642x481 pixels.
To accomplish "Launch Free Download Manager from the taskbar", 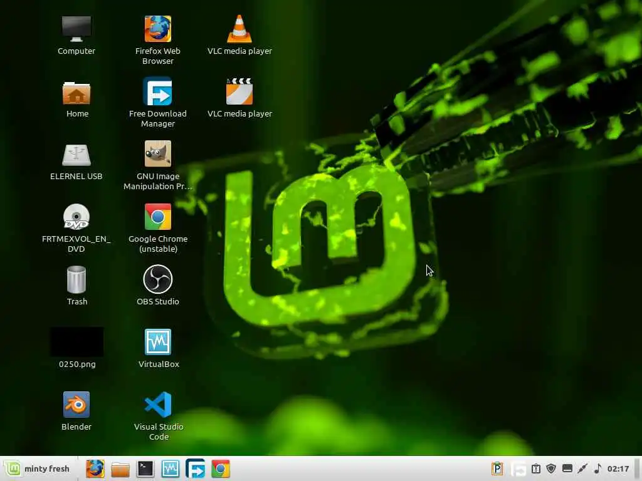I will (x=196, y=468).
